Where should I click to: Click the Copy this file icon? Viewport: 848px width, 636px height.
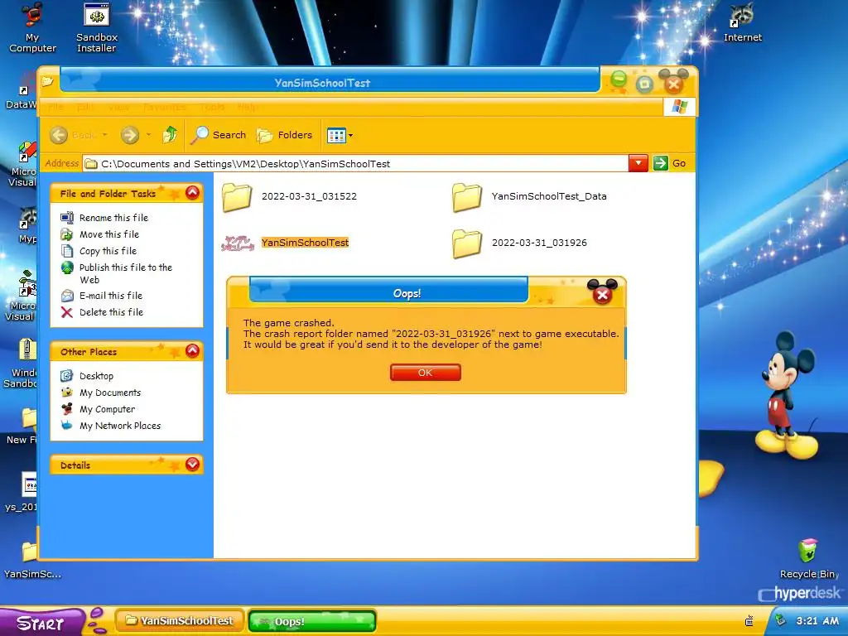67,251
